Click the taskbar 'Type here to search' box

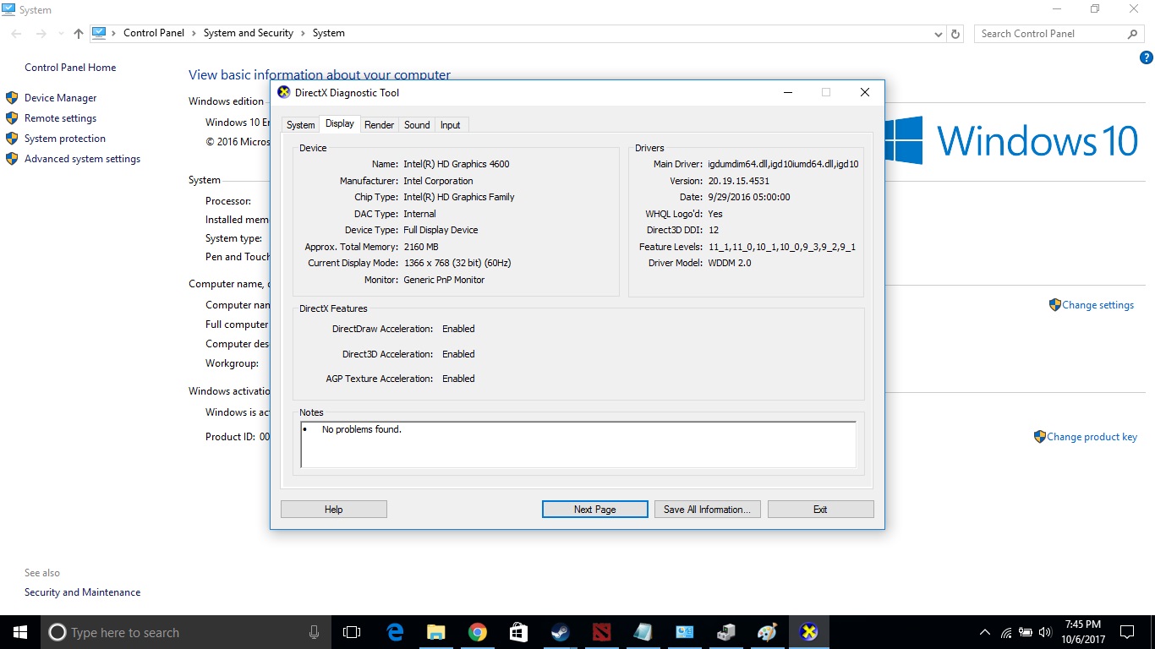tap(186, 632)
